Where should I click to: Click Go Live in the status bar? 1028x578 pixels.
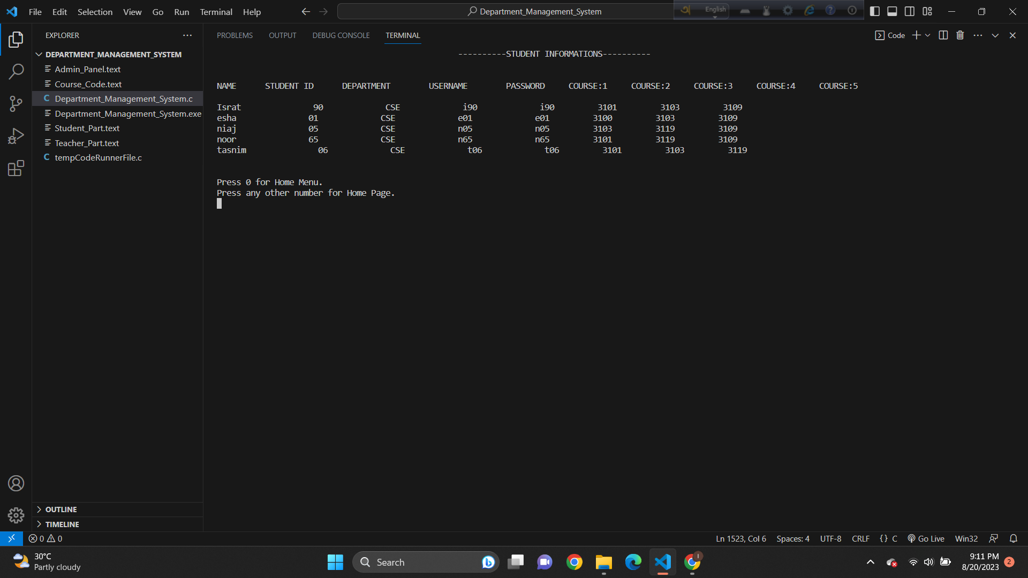[925, 538]
